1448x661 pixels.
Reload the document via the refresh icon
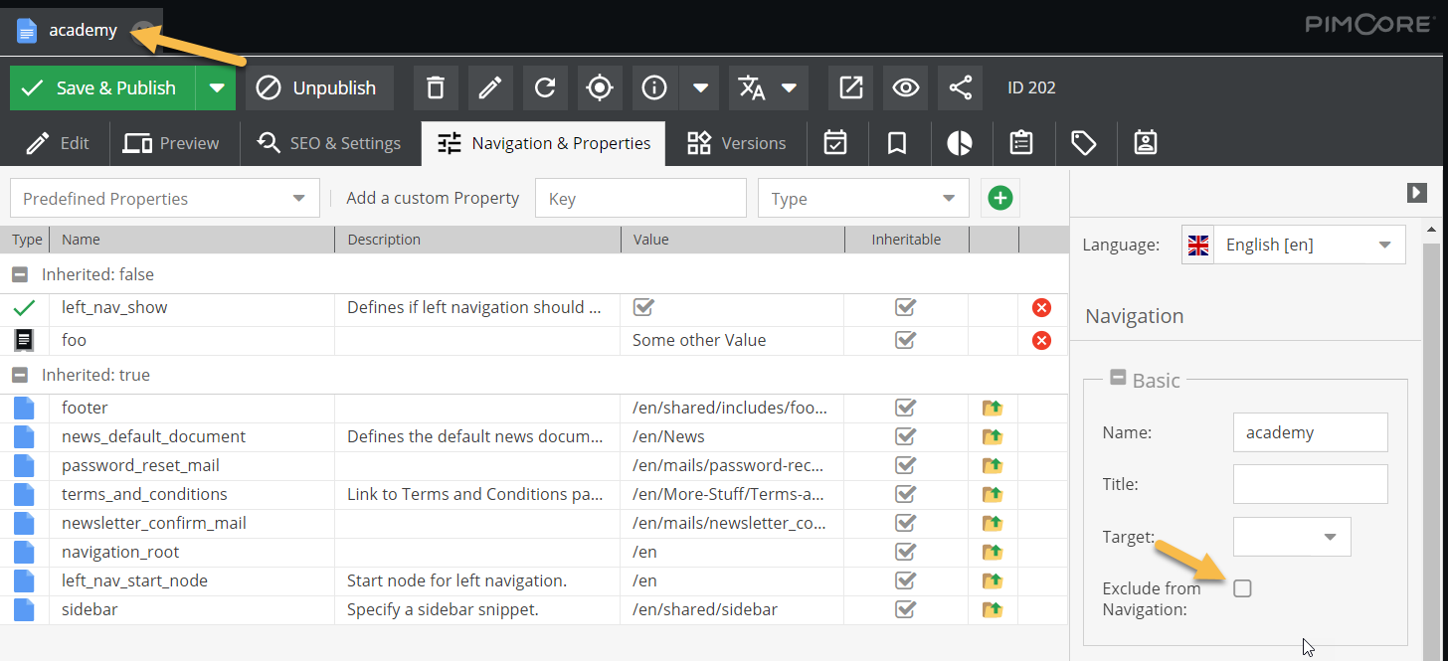tap(545, 87)
